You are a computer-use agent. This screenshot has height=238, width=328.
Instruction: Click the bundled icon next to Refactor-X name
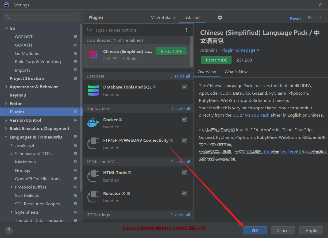tap(128, 193)
